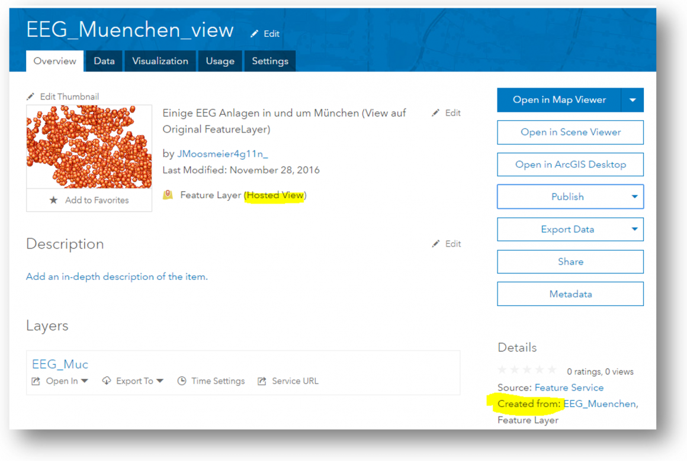Click the Details heading

coord(517,347)
